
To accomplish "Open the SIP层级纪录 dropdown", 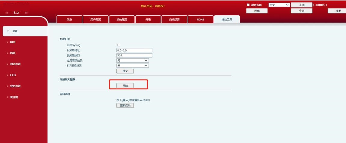I will [x=132, y=66].
